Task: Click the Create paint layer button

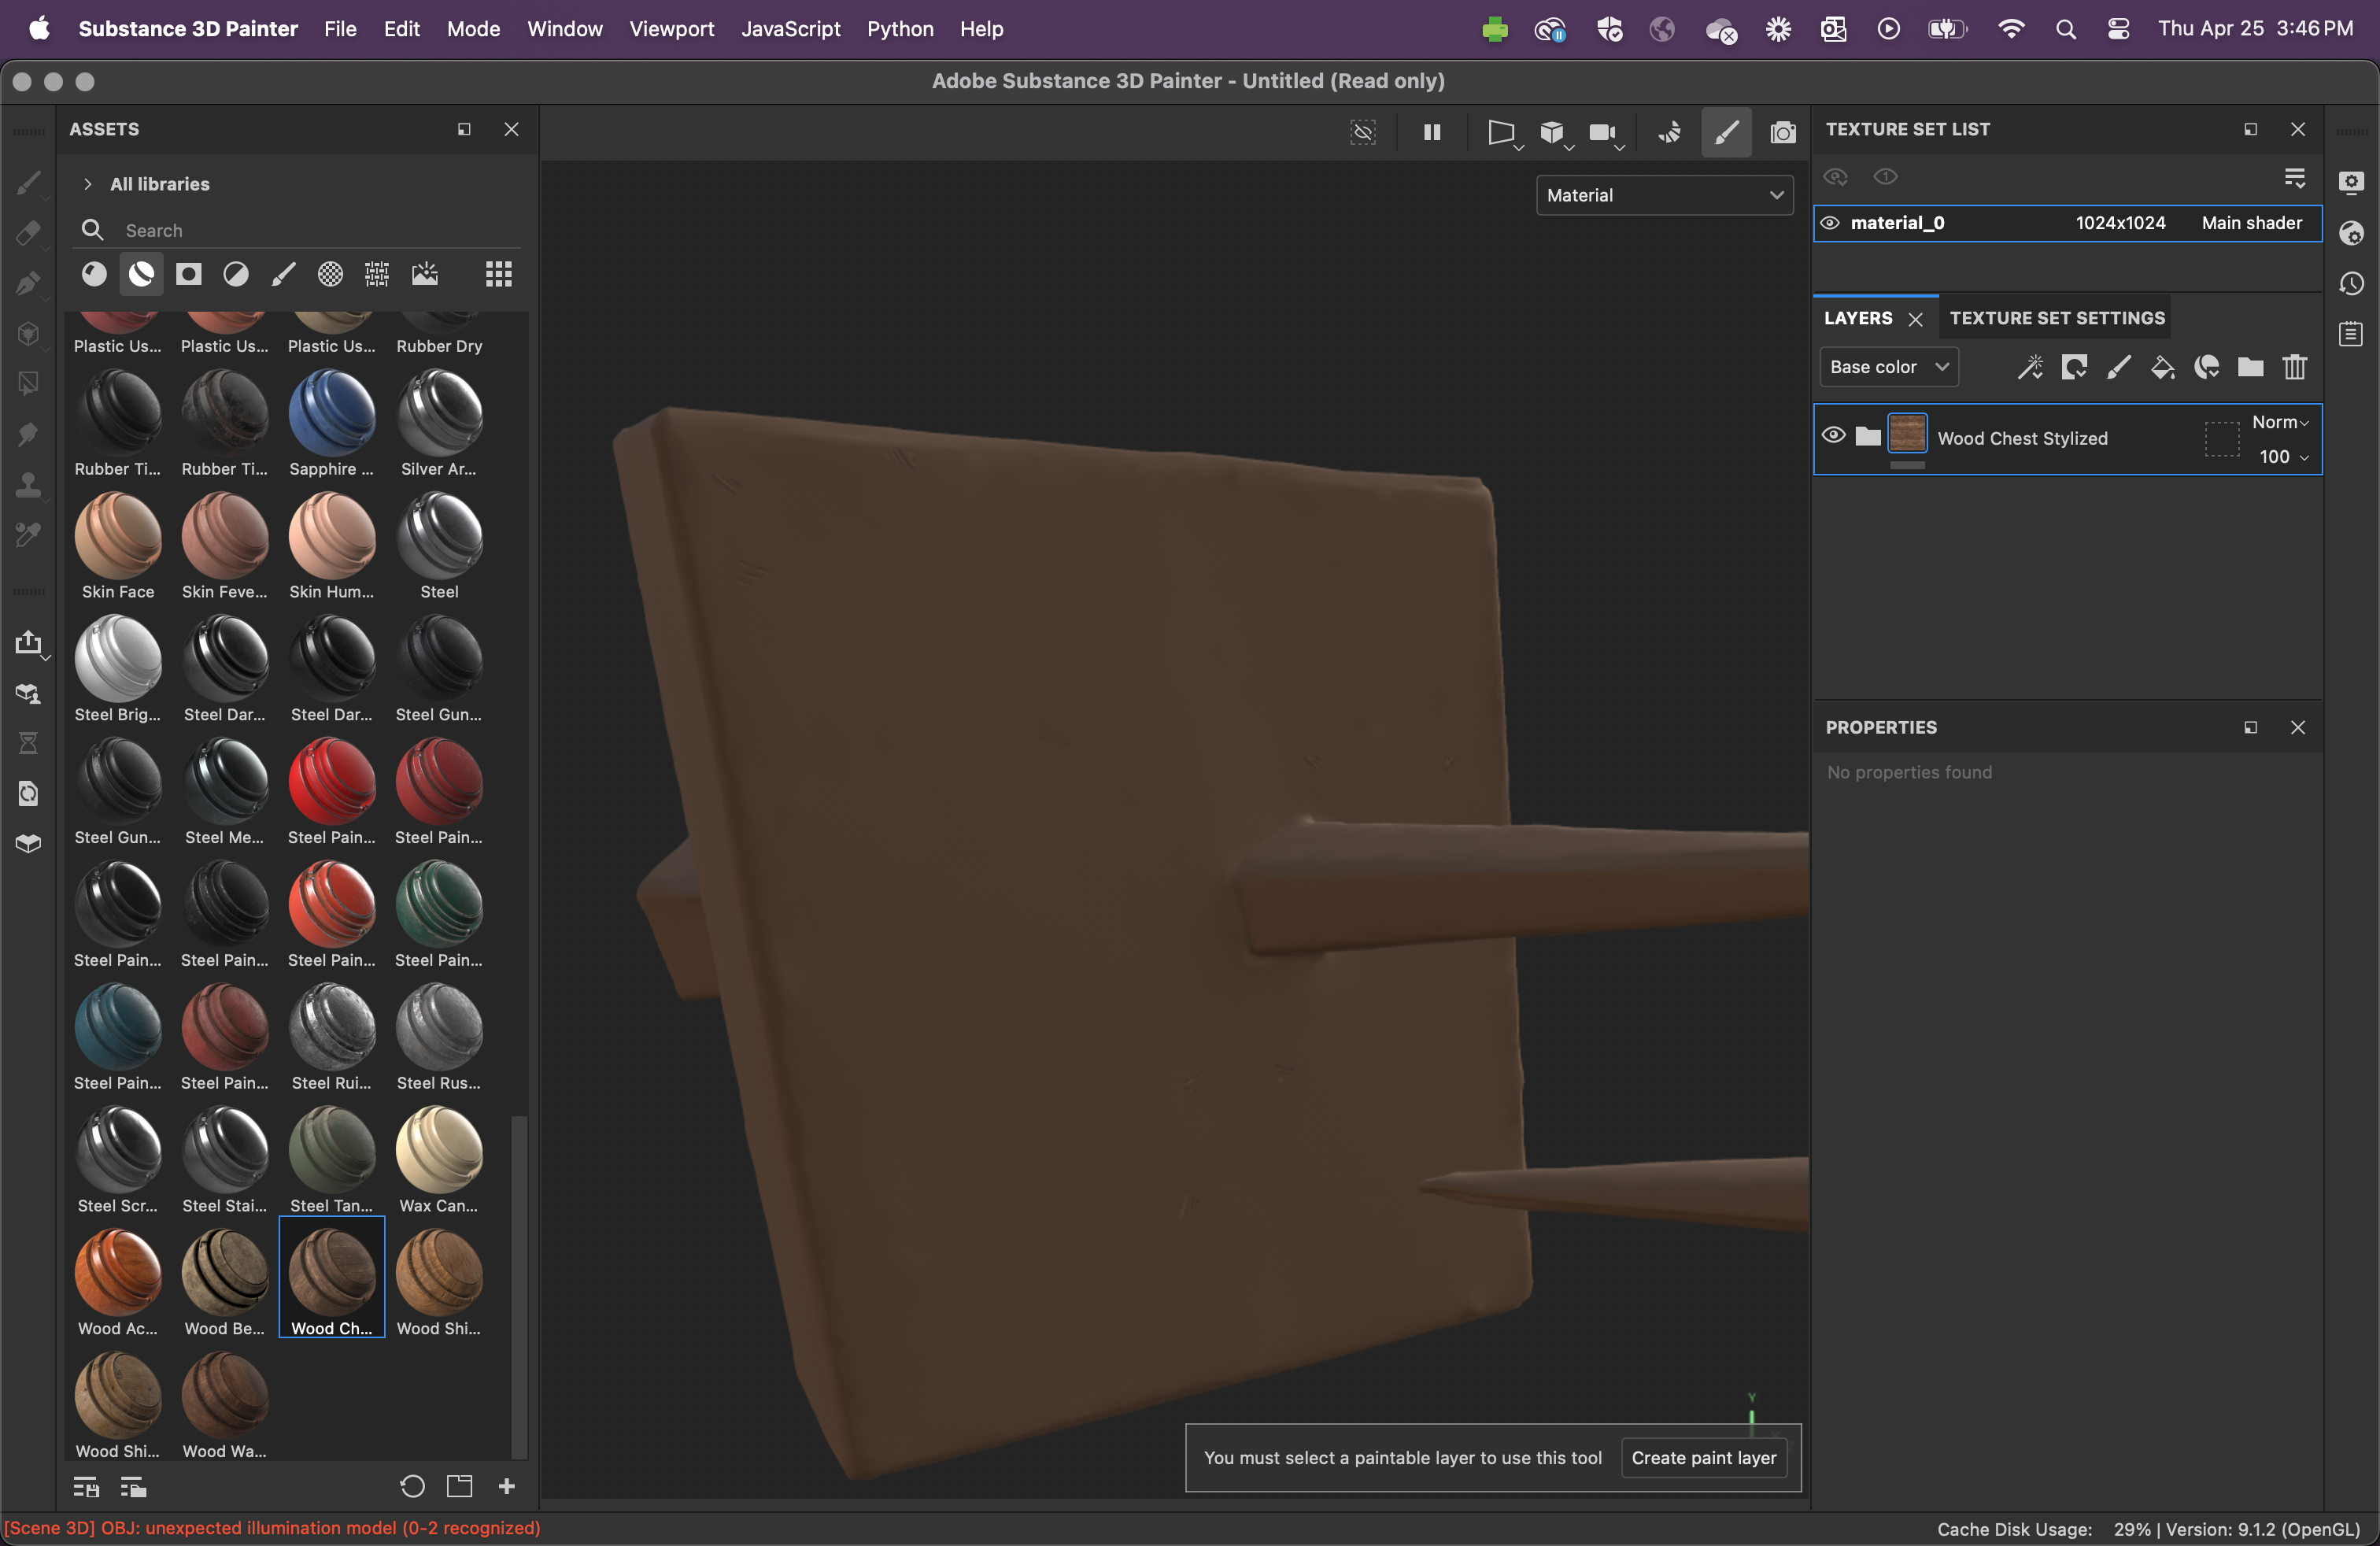Action: coord(1703,1457)
